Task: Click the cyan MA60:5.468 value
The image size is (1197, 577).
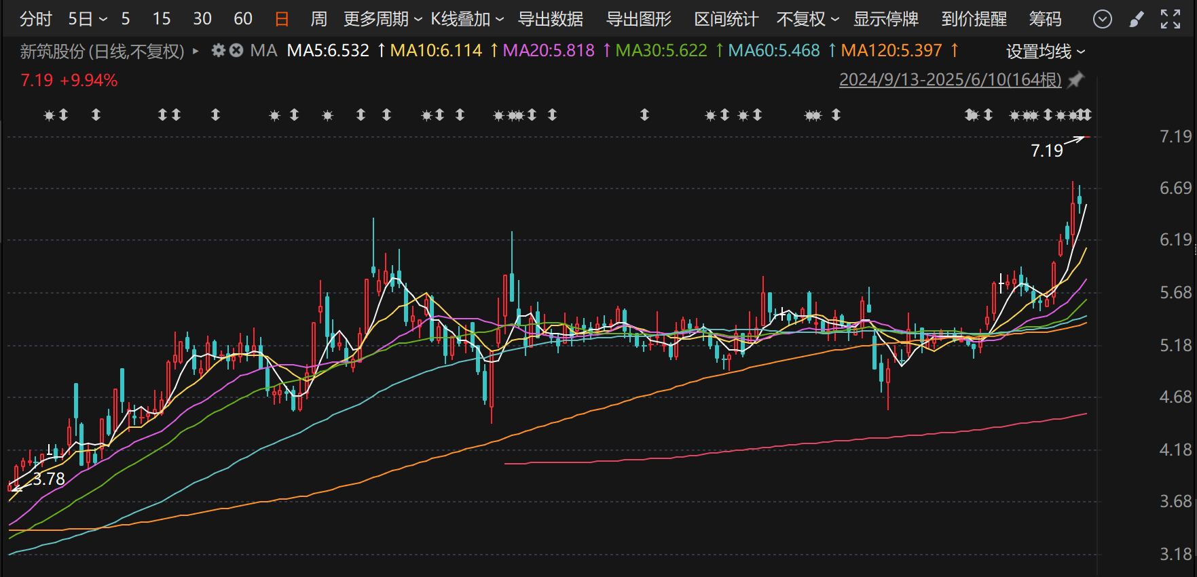Action: pos(774,51)
